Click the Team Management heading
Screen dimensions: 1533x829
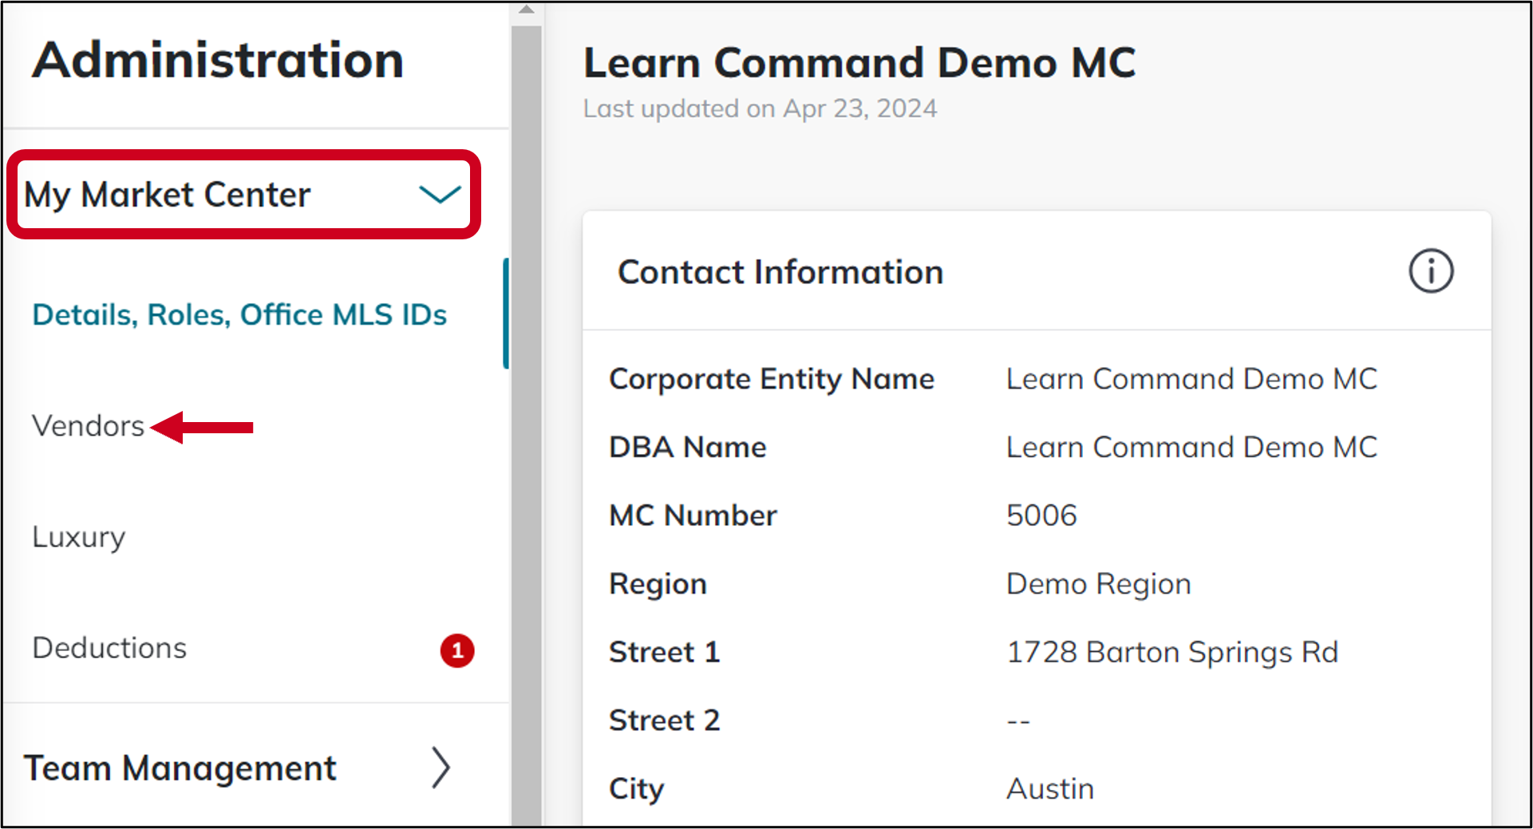click(x=180, y=768)
